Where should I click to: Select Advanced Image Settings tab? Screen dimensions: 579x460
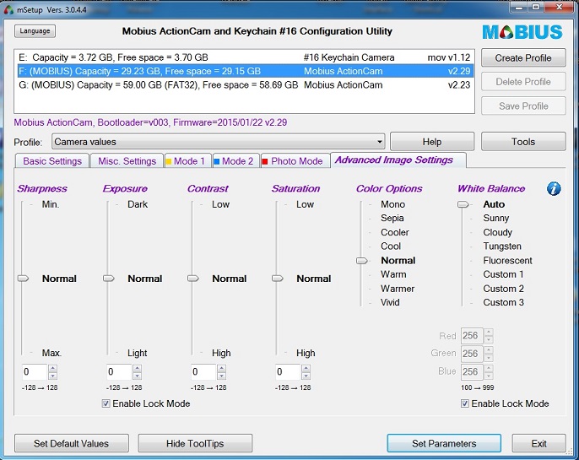[398, 160]
